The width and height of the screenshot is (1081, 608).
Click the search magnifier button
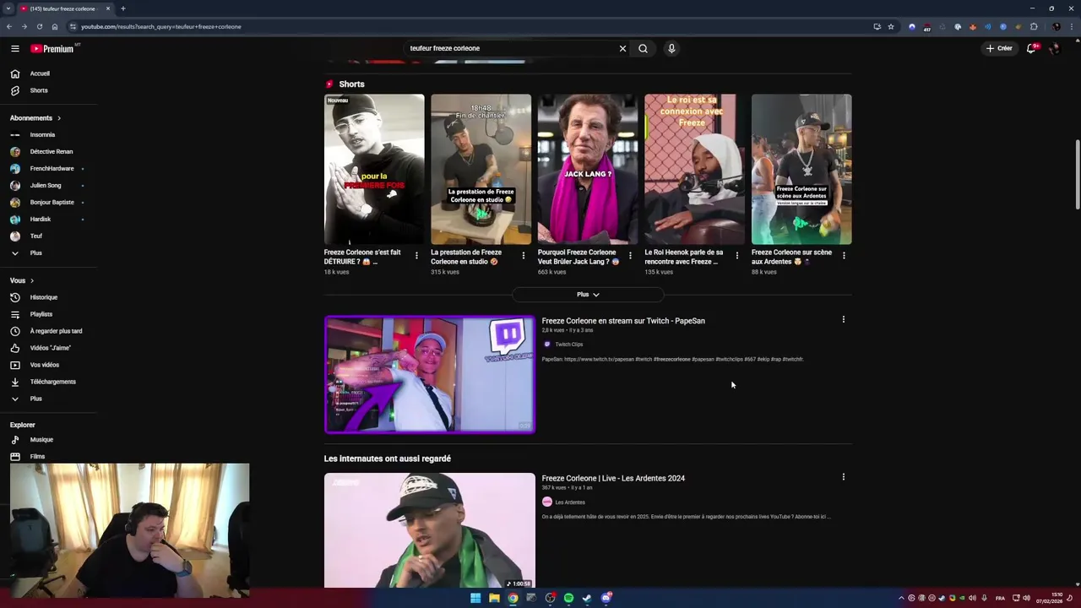pos(643,48)
